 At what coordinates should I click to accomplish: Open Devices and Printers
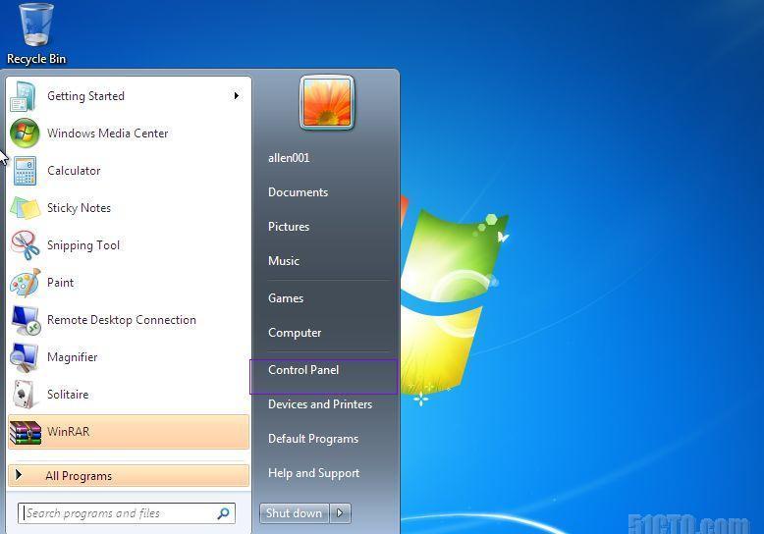319,404
